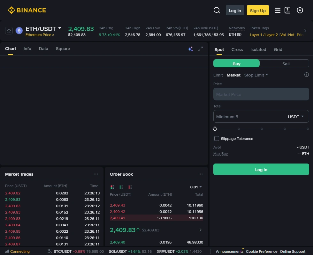Select the Grid trading tab
The height and width of the screenshot is (255, 313).
click(x=278, y=50)
